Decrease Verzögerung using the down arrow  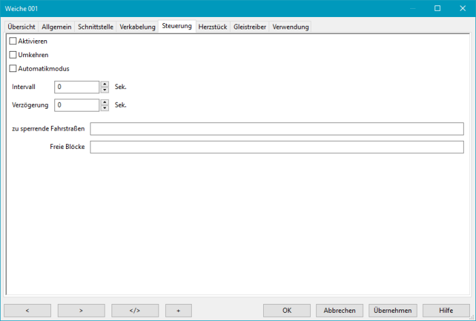point(105,108)
